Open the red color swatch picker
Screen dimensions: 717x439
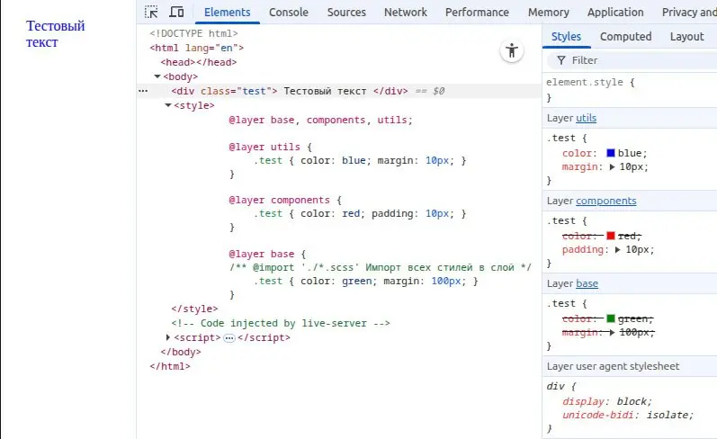(611, 236)
